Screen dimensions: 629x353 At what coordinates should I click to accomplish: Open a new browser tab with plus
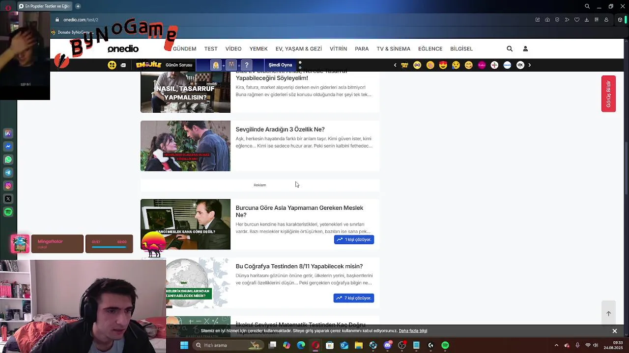click(78, 6)
